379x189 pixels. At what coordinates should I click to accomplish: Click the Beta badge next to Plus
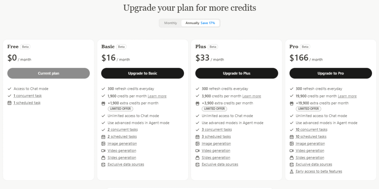pyautogui.click(x=213, y=47)
